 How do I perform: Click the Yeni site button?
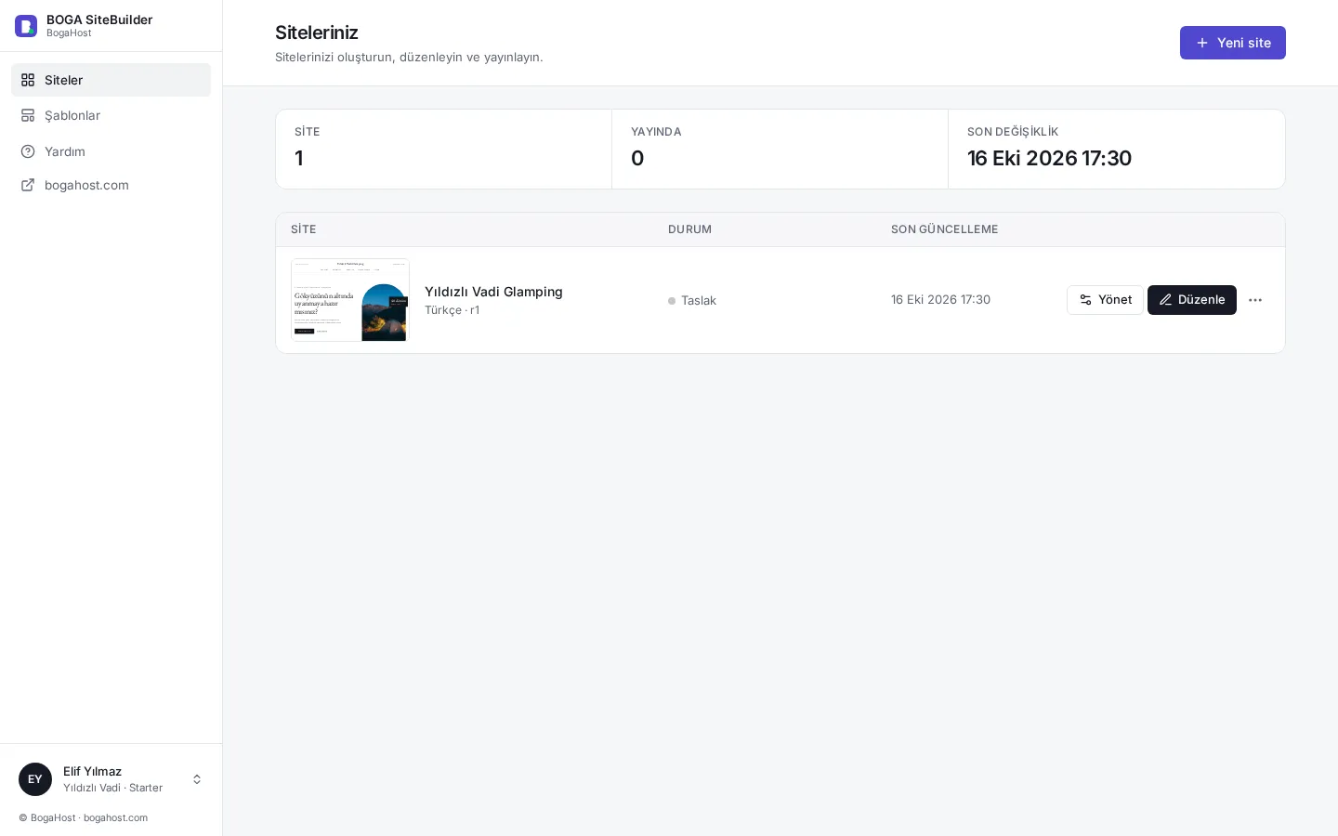point(1232,43)
